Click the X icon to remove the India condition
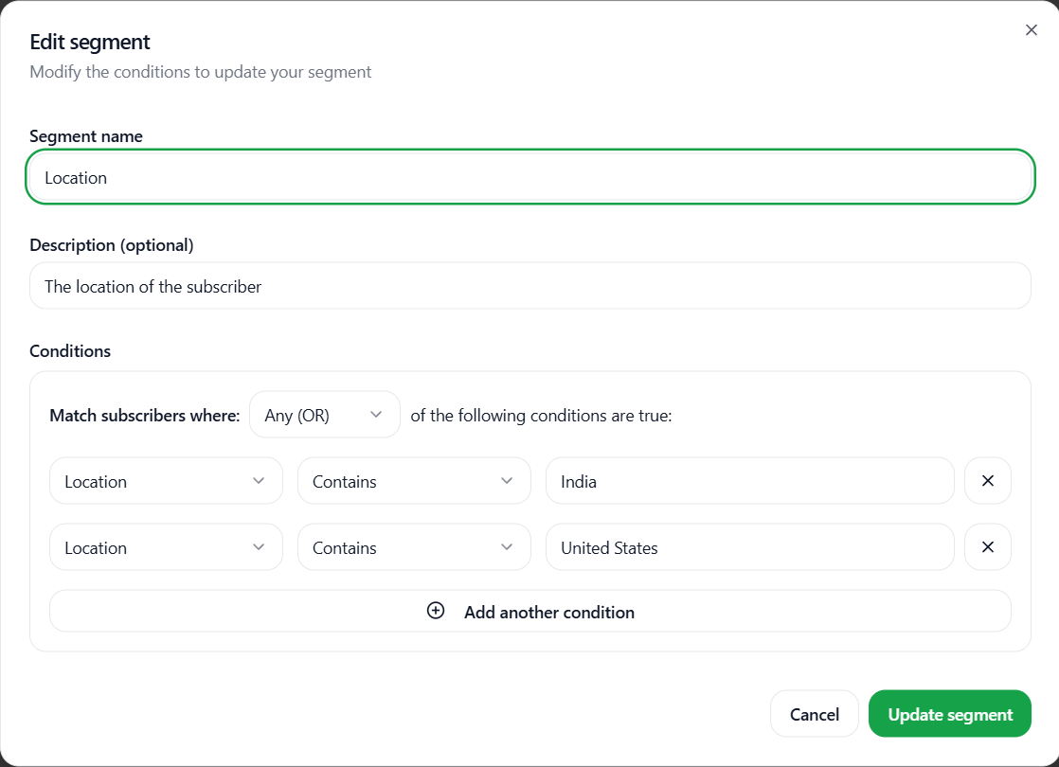 pyautogui.click(x=988, y=480)
